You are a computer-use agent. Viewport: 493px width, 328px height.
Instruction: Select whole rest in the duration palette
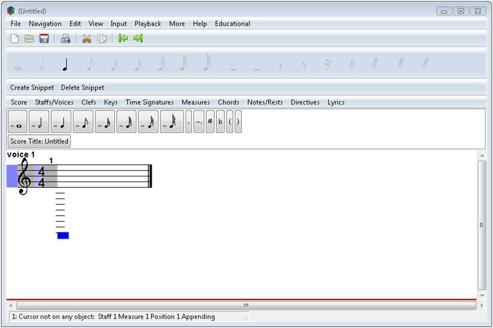pos(233,69)
